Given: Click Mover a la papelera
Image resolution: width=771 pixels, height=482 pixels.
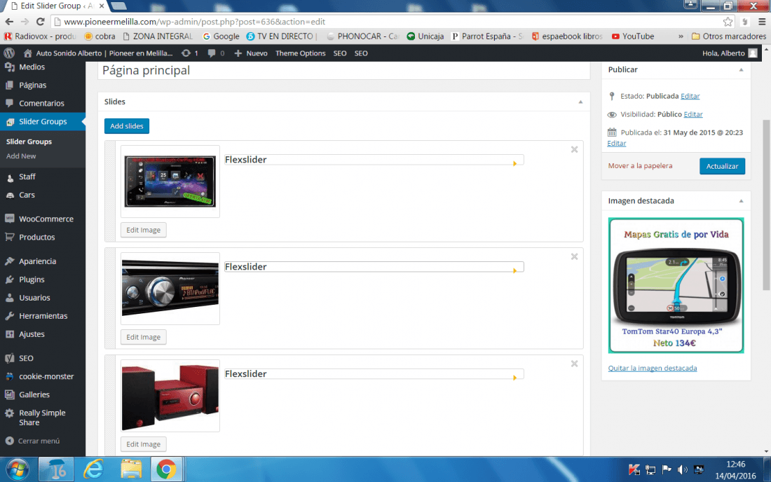Looking at the screenshot, I should [640, 165].
